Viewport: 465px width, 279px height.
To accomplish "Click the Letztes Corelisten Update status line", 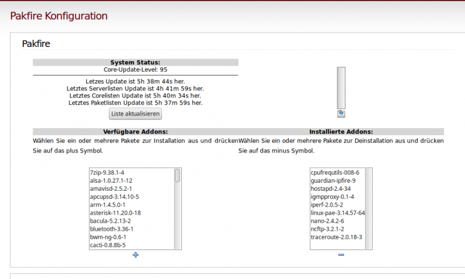I will point(135,96).
